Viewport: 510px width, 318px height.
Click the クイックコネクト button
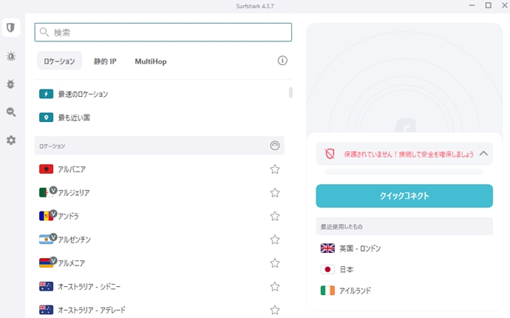[x=404, y=196]
